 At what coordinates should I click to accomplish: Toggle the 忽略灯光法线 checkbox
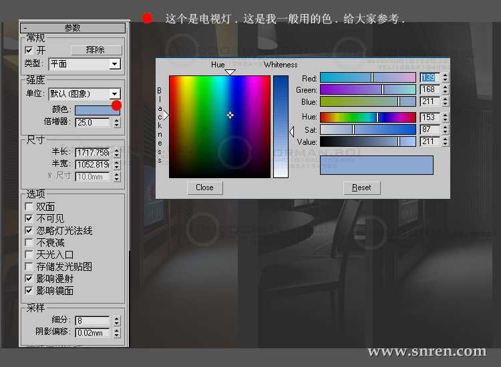(x=29, y=230)
